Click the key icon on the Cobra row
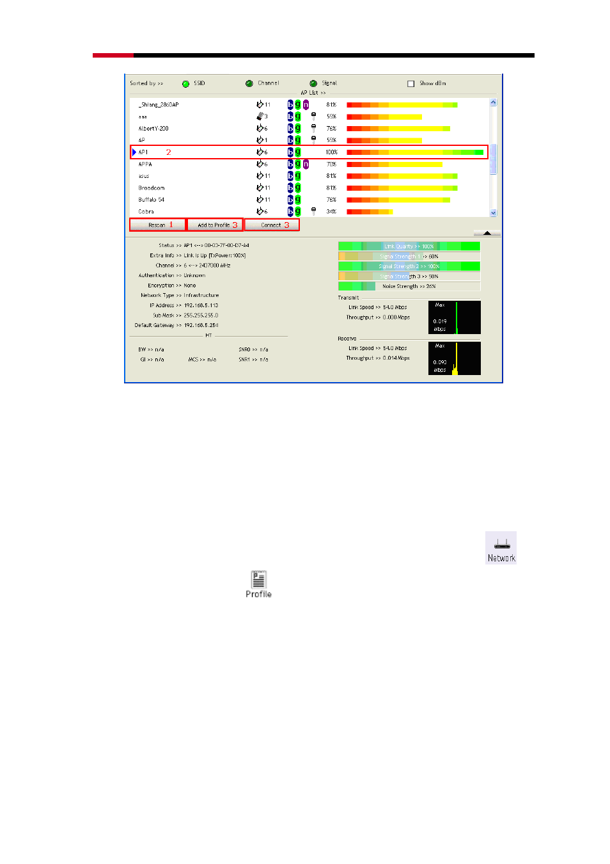Viewport: 610px width, 864px height. (313, 211)
